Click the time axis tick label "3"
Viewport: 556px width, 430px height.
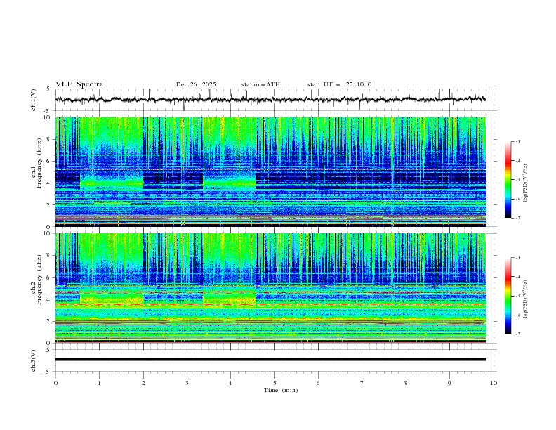click(x=187, y=383)
